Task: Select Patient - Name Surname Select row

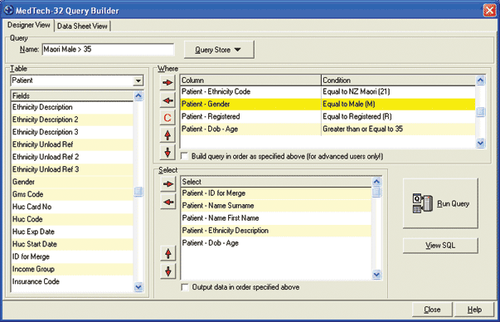Action: (276, 206)
